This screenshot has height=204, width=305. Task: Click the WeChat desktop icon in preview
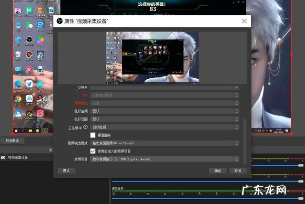(29, 25)
